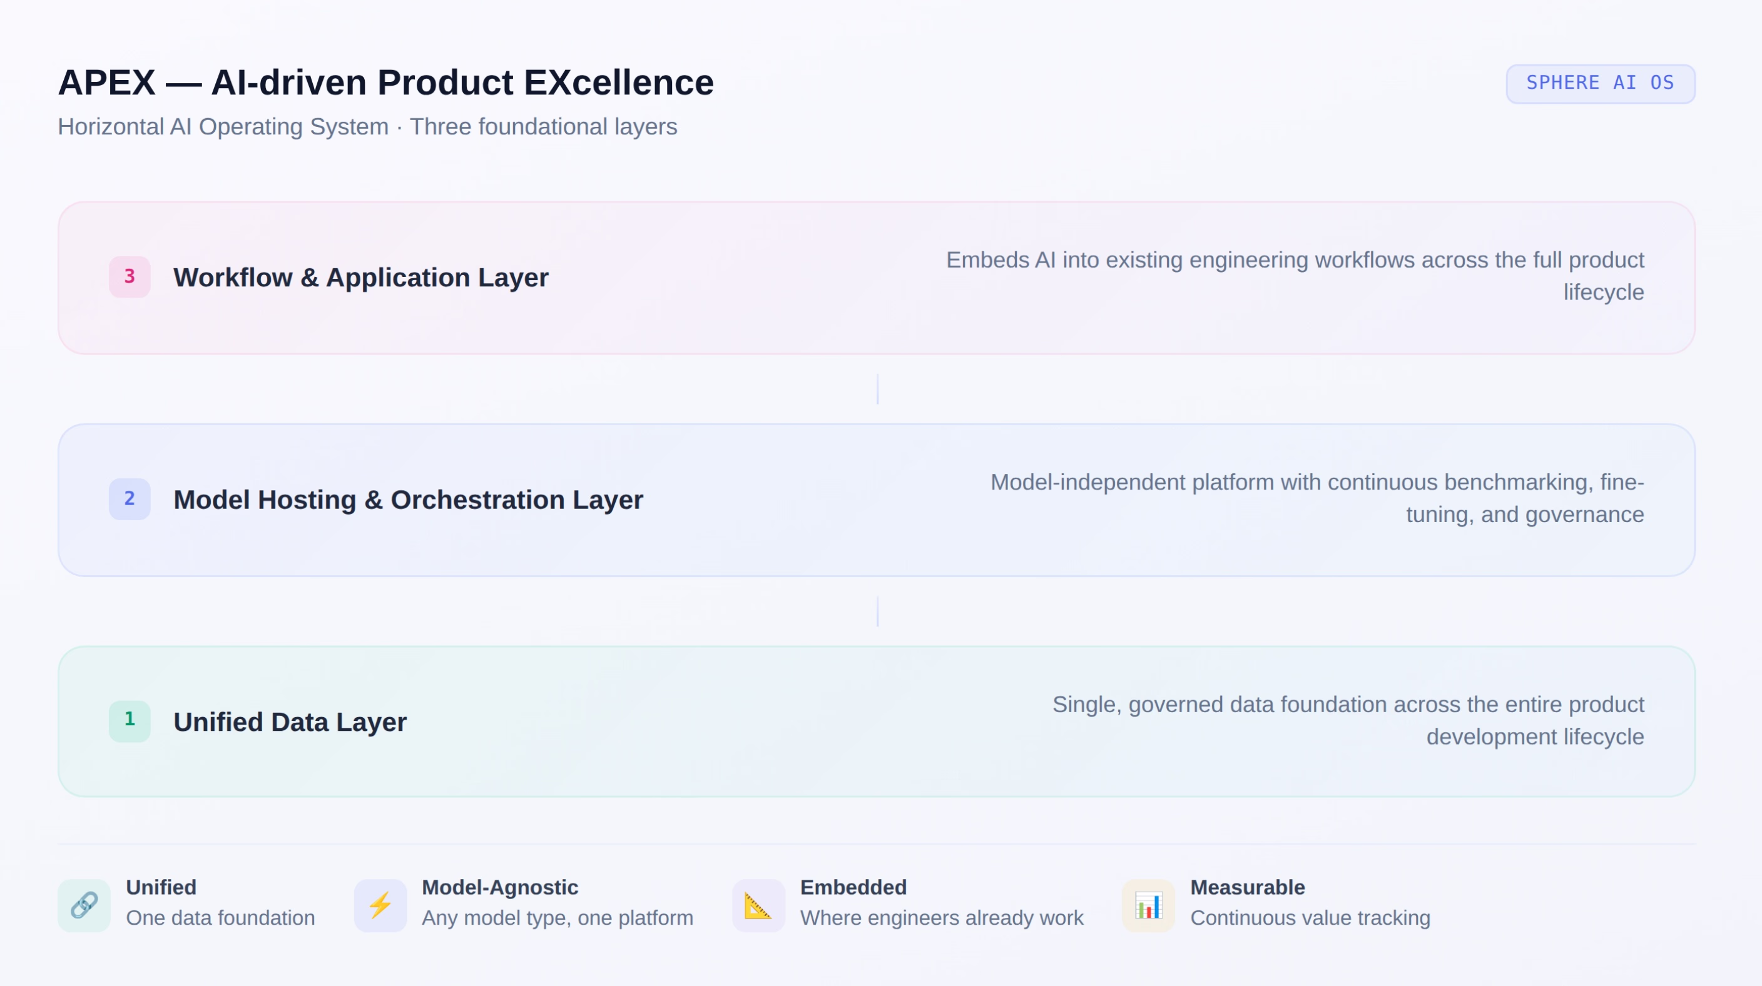Select the Workflow & Application Layer title
1762x986 pixels.
[360, 278]
